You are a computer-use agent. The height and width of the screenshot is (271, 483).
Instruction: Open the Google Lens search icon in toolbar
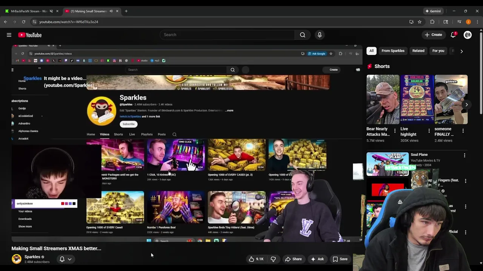pyautogui.click(x=446, y=22)
